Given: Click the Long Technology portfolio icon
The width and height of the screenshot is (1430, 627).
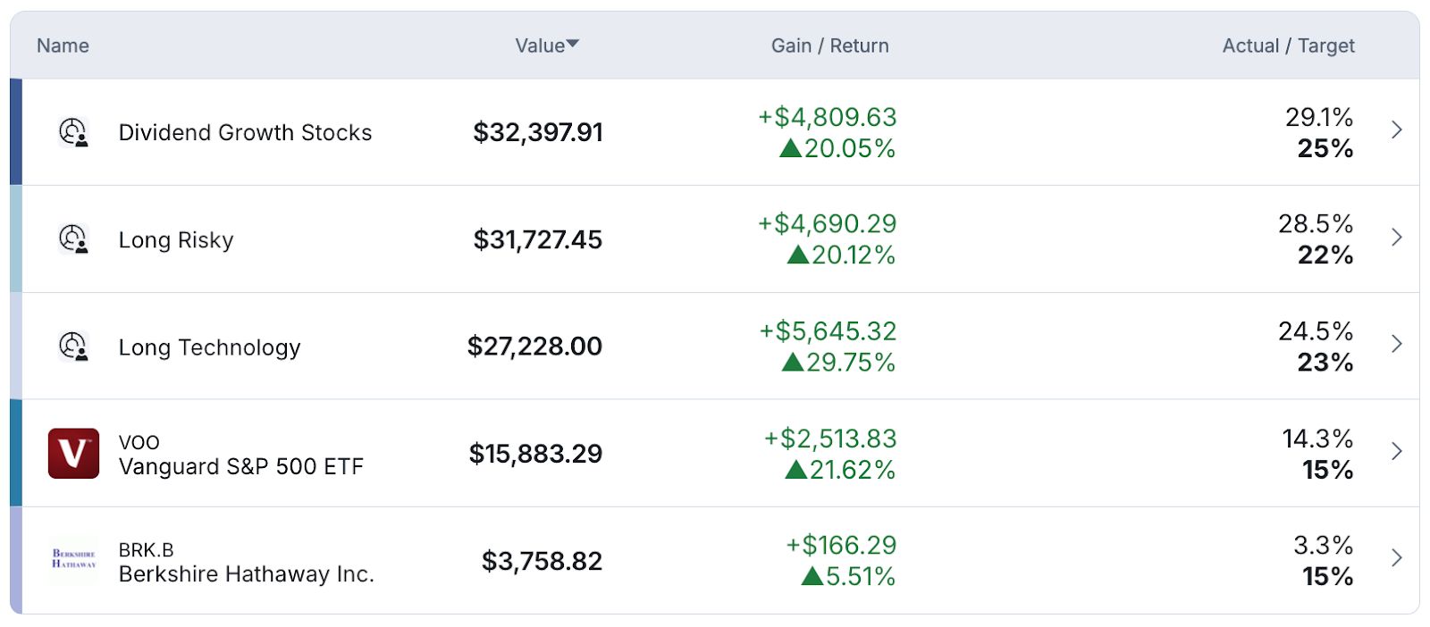Looking at the screenshot, I should (x=73, y=347).
